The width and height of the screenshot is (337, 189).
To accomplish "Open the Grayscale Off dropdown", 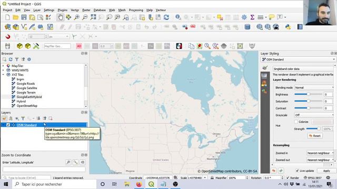I will pos(314,115).
